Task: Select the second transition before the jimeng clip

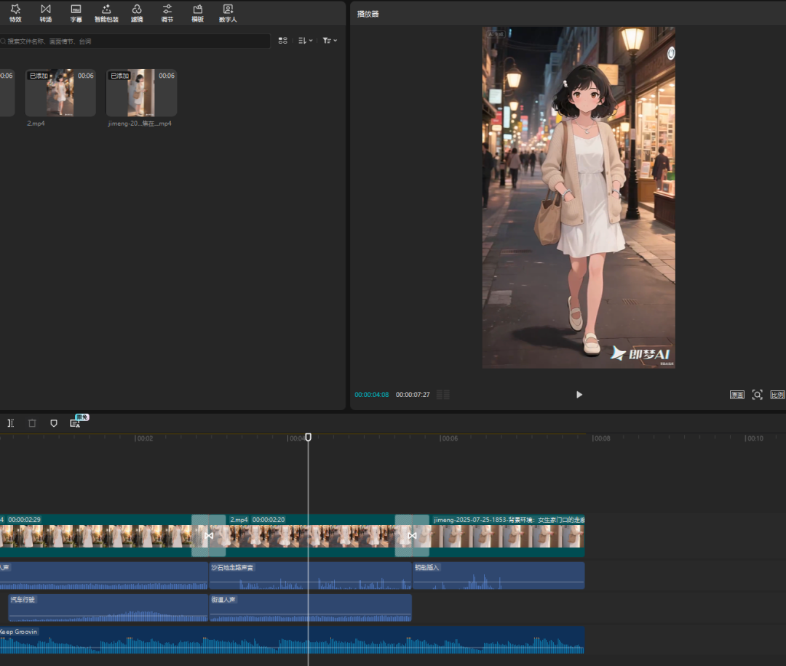Action: click(412, 536)
